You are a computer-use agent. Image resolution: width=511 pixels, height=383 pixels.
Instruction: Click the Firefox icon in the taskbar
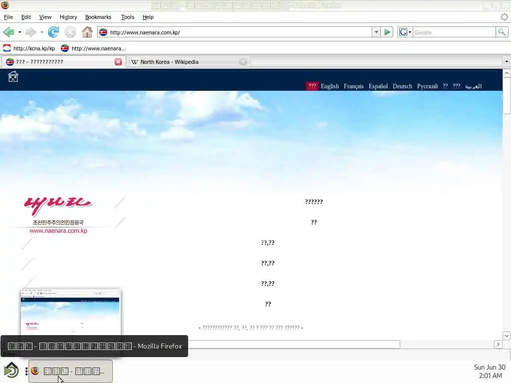click(x=35, y=371)
